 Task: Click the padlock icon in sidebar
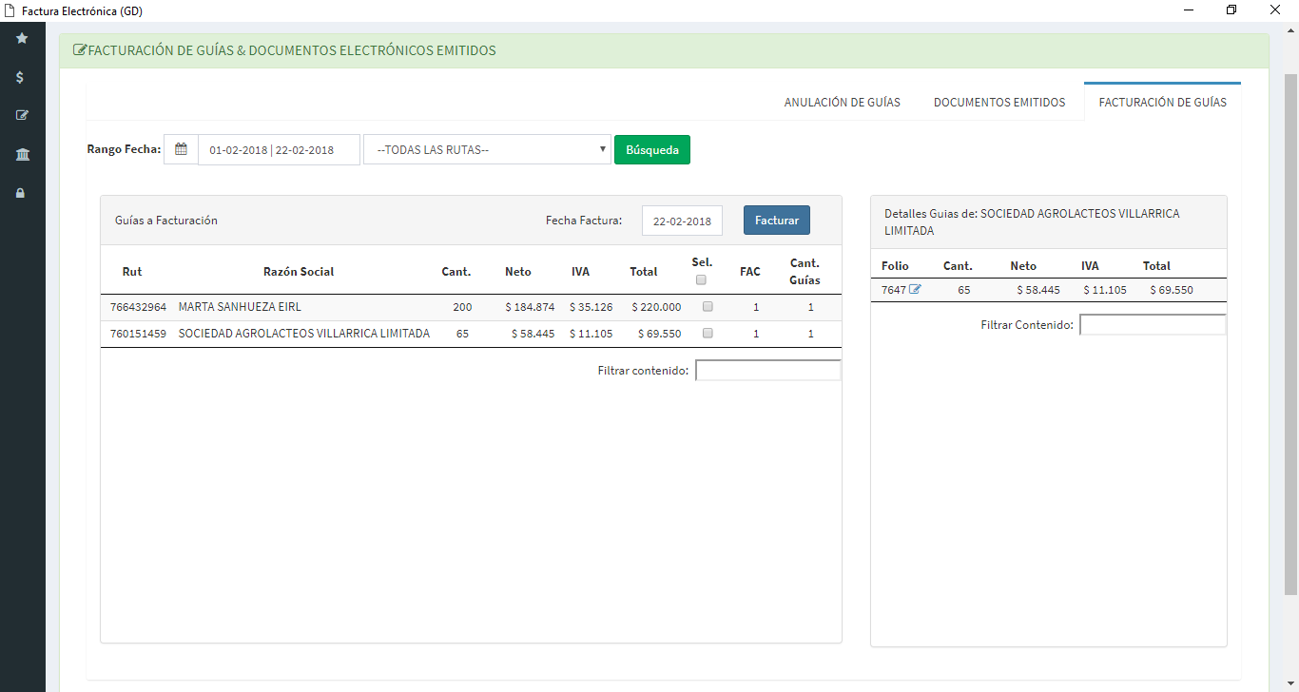22,193
